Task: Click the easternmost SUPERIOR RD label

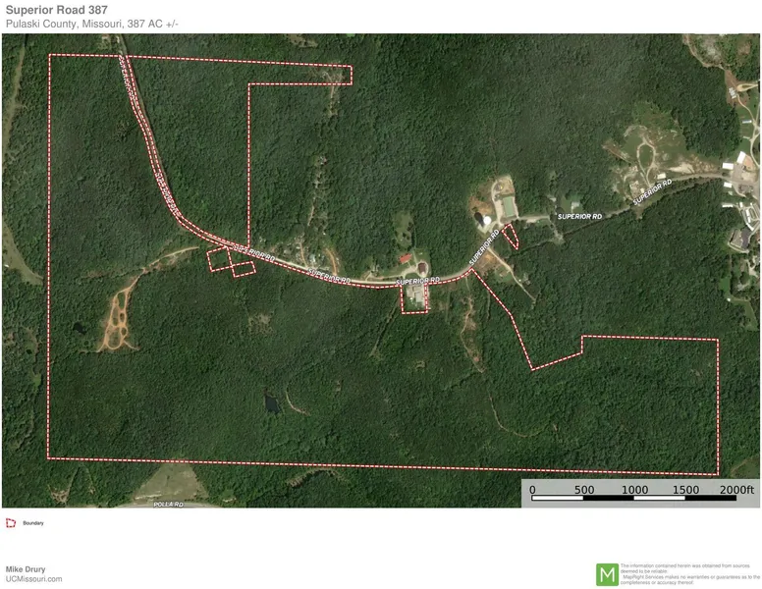Action: 653,189
